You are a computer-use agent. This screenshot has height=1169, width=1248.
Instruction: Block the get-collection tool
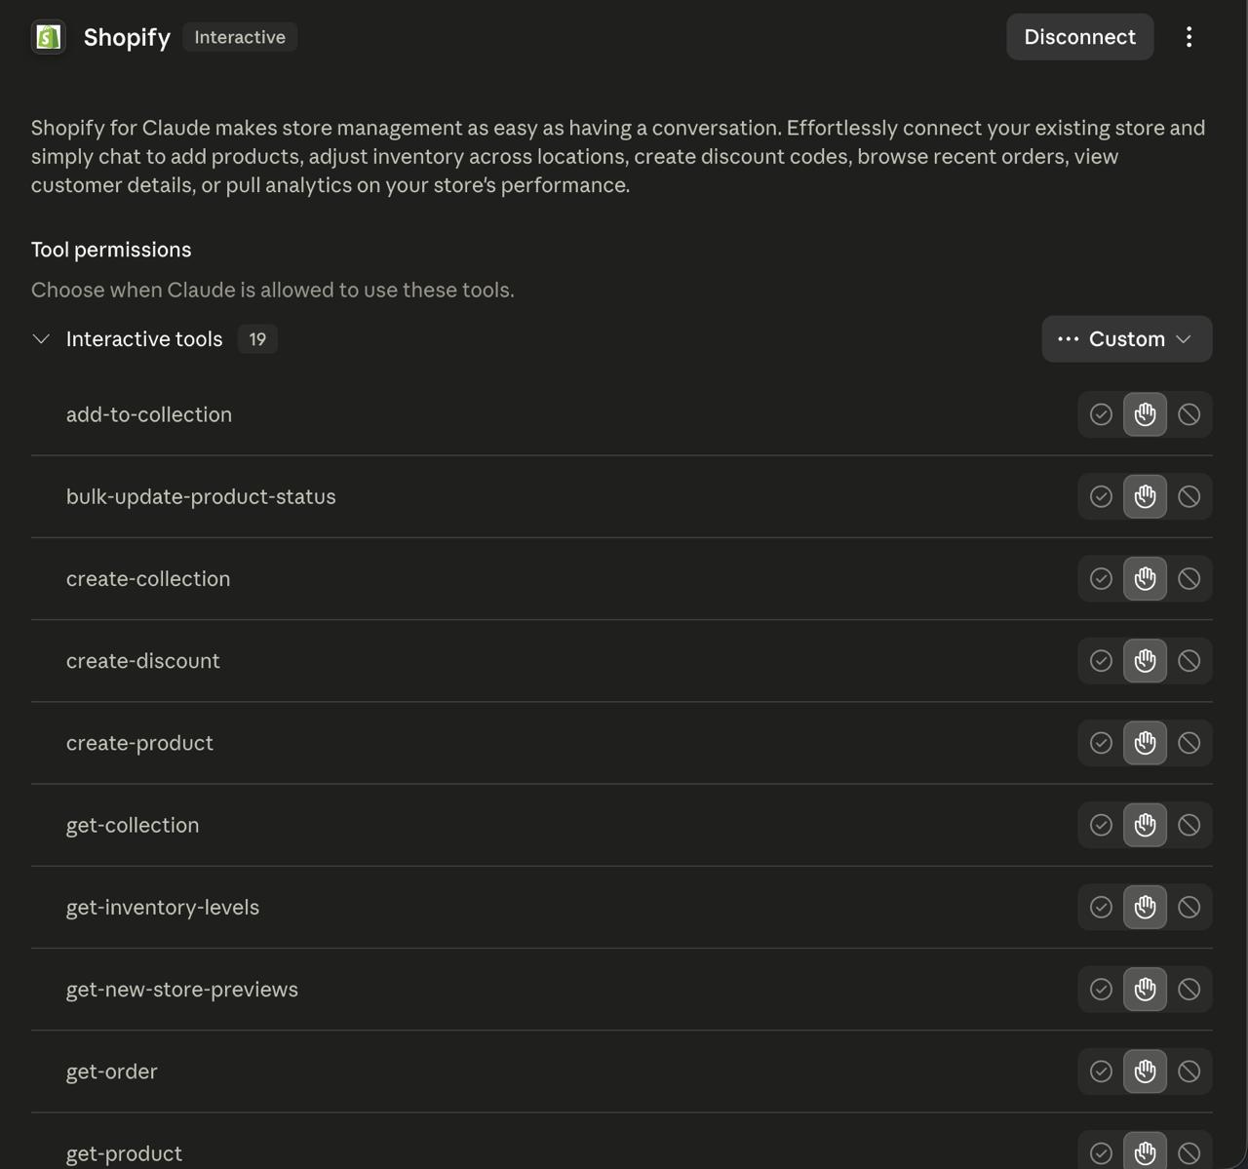pos(1189,825)
